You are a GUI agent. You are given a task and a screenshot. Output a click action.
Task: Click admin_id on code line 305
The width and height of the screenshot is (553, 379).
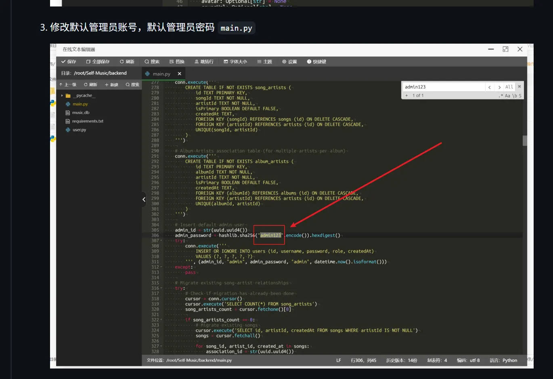(x=185, y=230)
